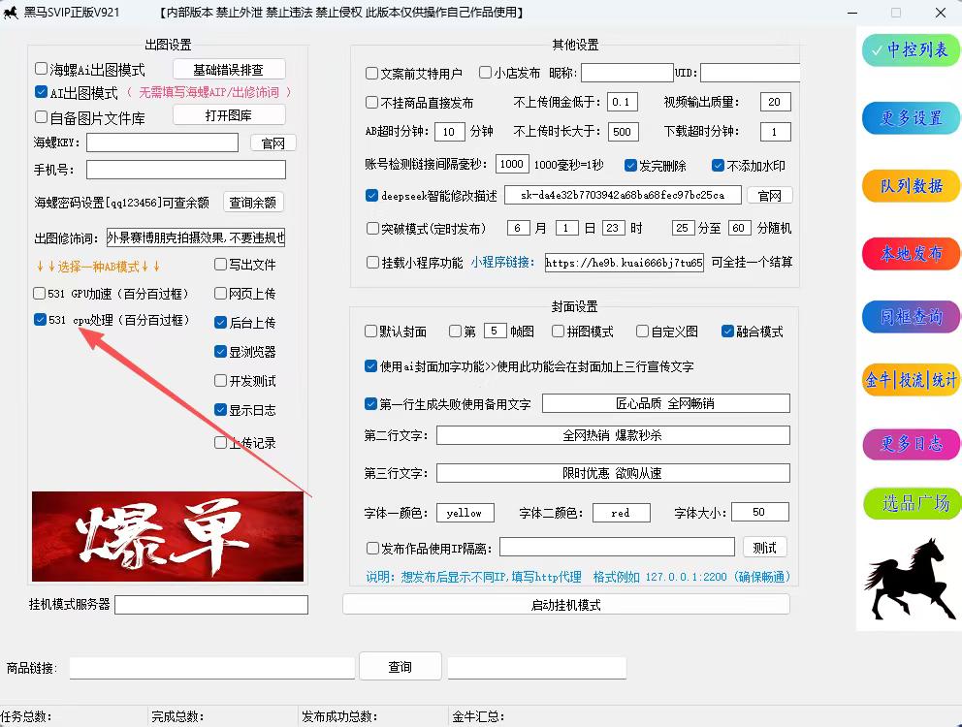Toggle 531 cpu处理 checkbox
The width and height of the screenshot is (962, 727).
(40, 320)
